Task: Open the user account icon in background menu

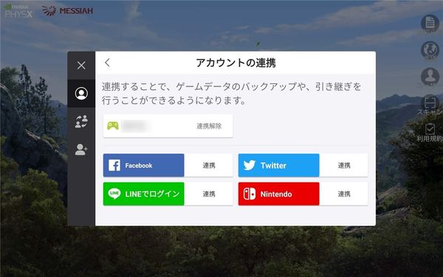Action: tap(430, 77)
